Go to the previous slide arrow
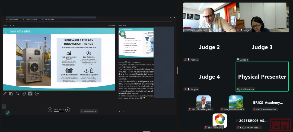Viewport: 293px width, 132px height. pos(50,110)
